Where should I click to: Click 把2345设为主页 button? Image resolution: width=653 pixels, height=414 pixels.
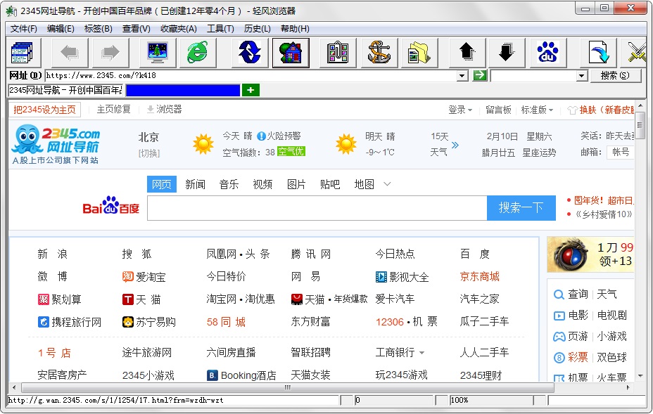[44, 110]
